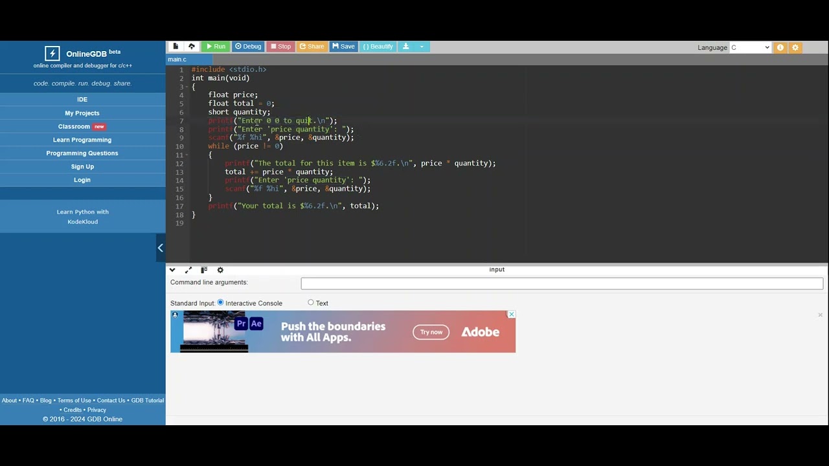
Task: Open the Language selection dropdown
Action: click(750, 47)
